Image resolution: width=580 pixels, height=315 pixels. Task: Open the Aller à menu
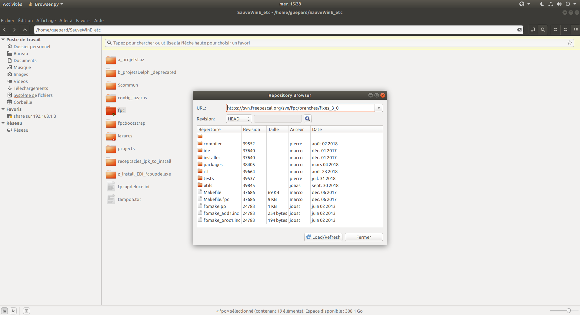(66, 21)
